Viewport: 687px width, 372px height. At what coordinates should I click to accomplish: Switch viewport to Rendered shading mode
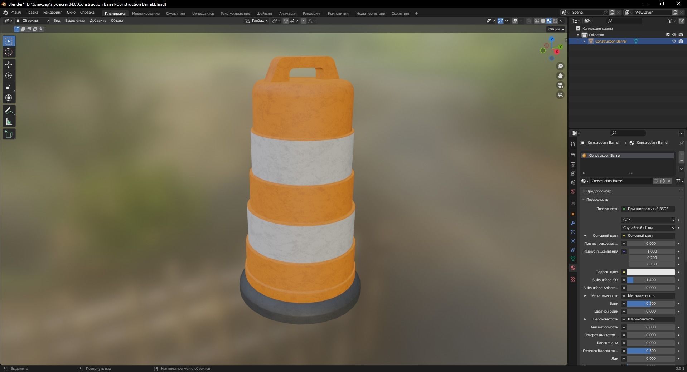(555, 21)
